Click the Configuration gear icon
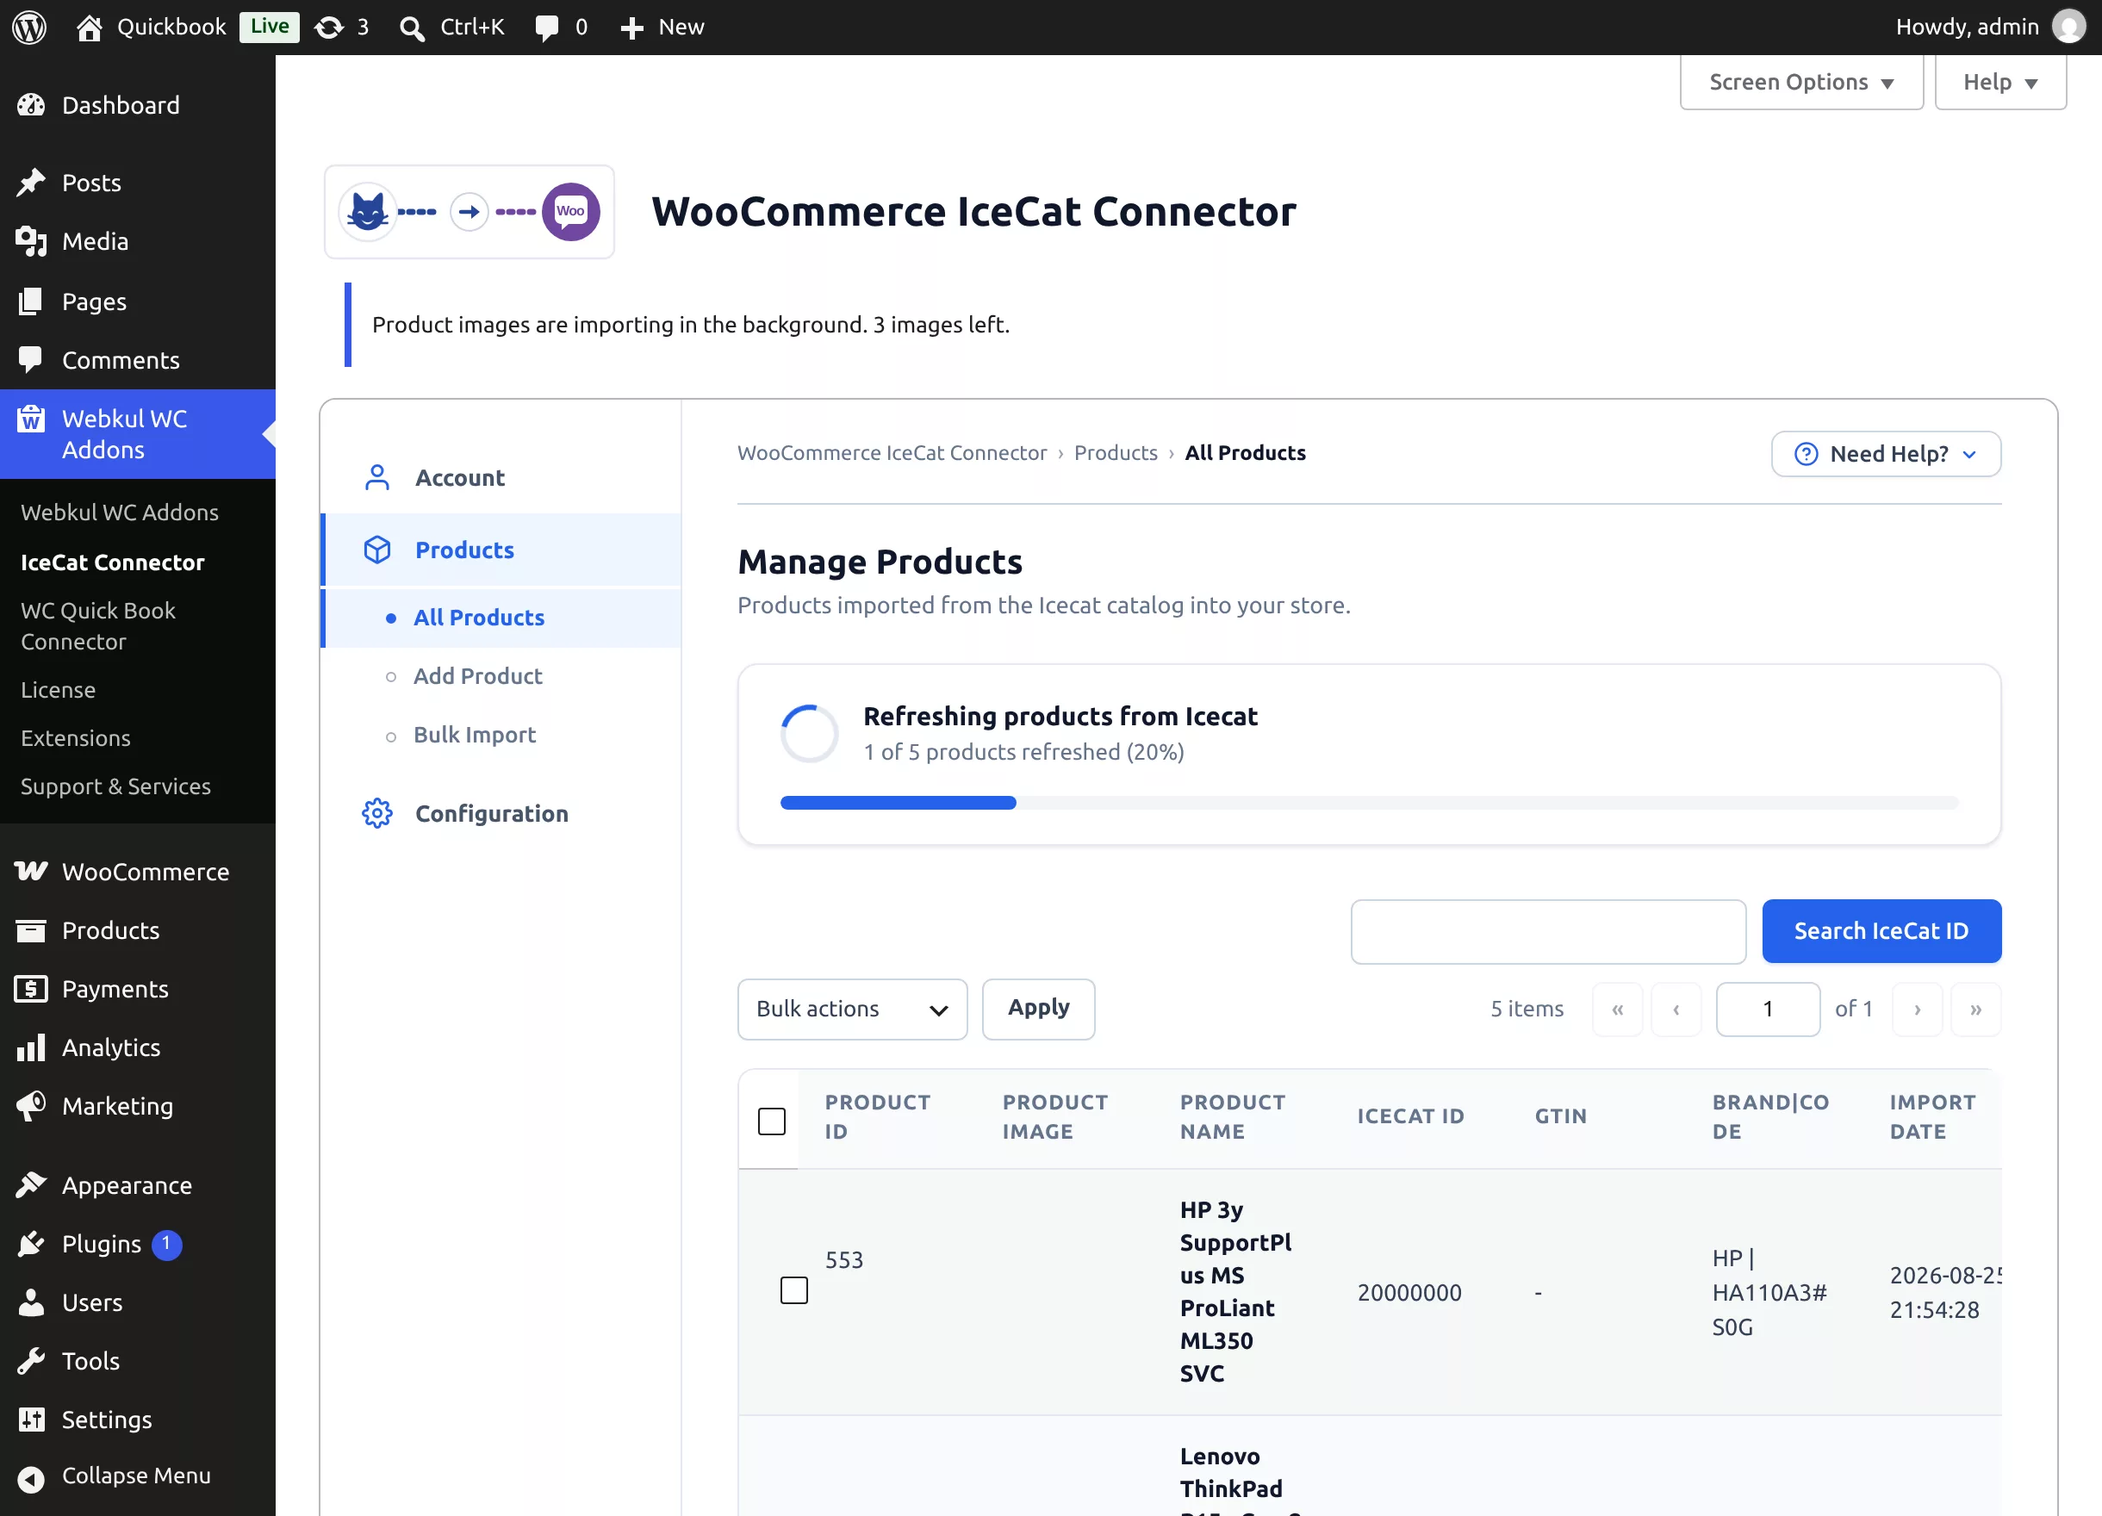Viewport: 2102px width, 1516px height. [x=377, y=812]
